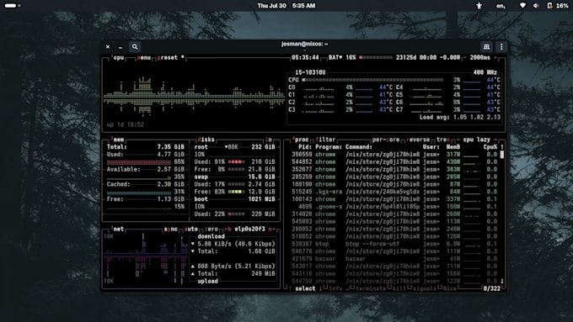
Task: Select the .kgx-wra process row 515245
Action: [x=394, y=192]
